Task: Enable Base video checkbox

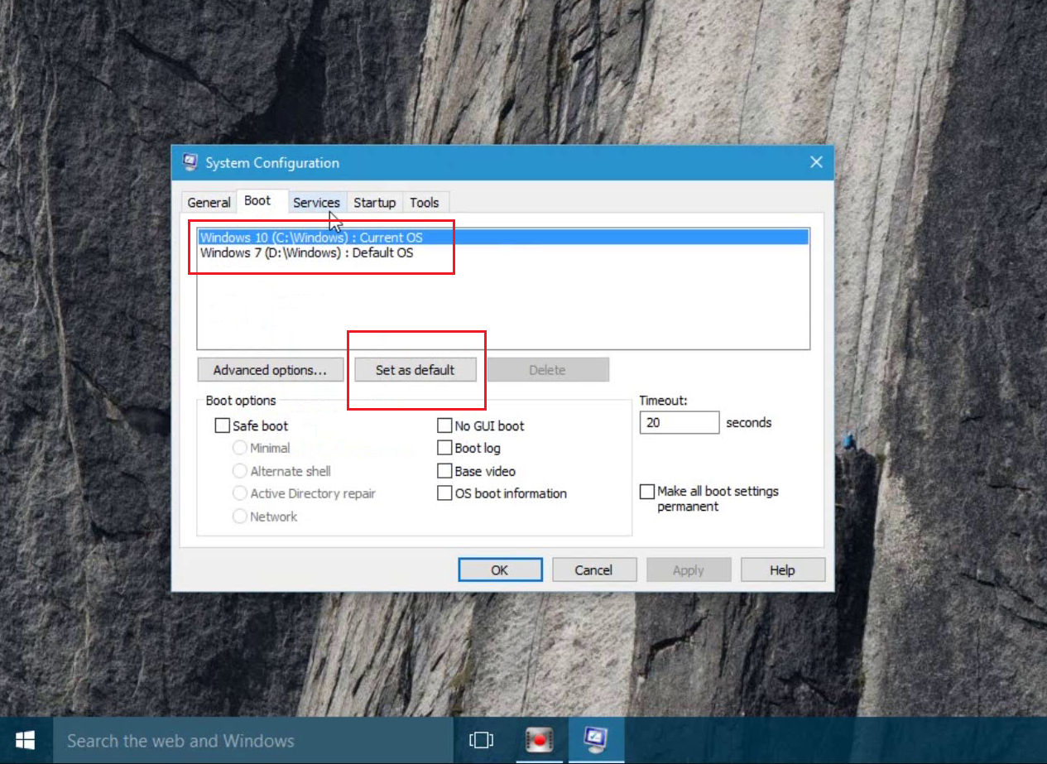Action: (x=444, y=471)
